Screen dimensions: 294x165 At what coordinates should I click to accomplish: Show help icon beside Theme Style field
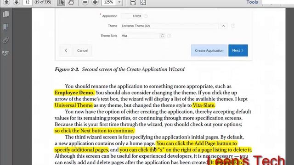tap(169, 36)
